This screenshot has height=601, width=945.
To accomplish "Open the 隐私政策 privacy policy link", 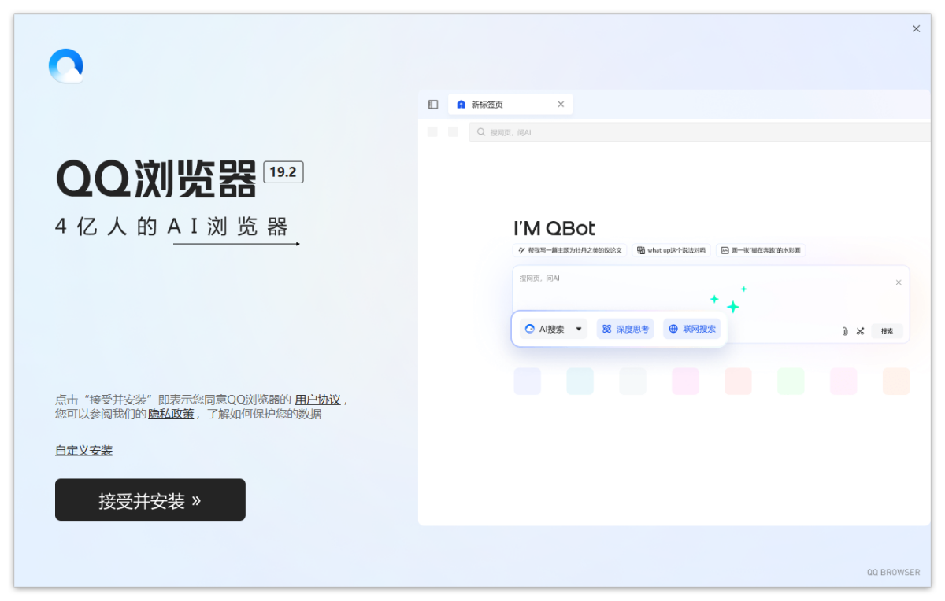I will point(170,413).
